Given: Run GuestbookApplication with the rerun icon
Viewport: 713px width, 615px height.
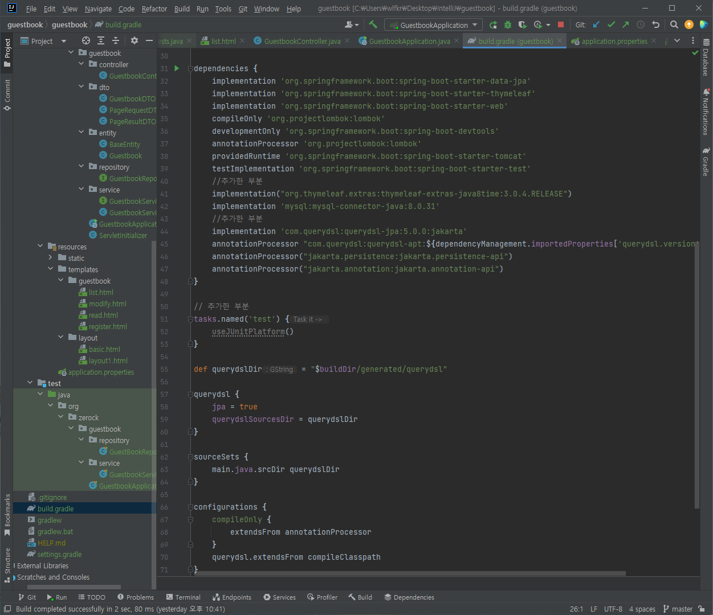Looking at the screenshot, I should point(493,24).
